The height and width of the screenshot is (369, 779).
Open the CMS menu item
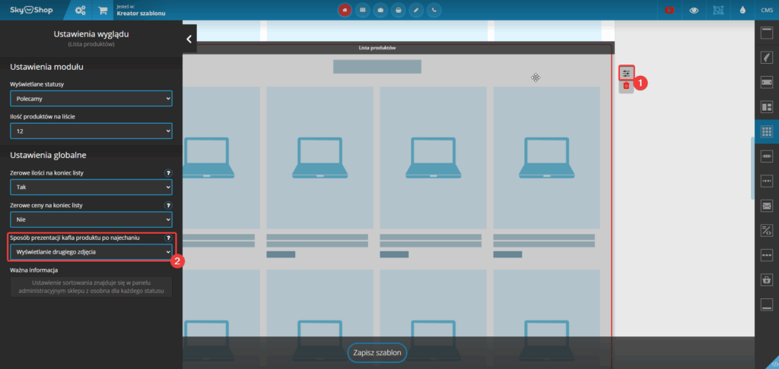tap(766, 11)
